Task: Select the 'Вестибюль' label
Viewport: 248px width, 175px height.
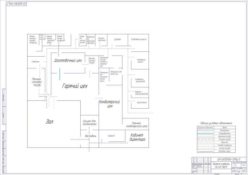Action: tap(90, 136)
